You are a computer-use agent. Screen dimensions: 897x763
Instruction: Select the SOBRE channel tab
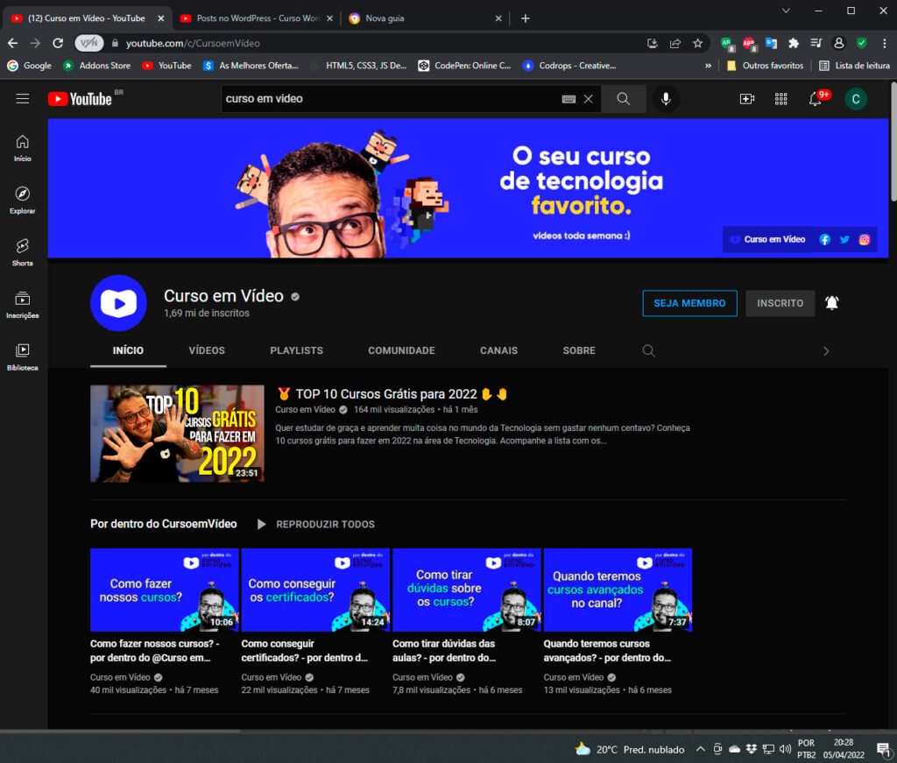[x=579, y=350]
